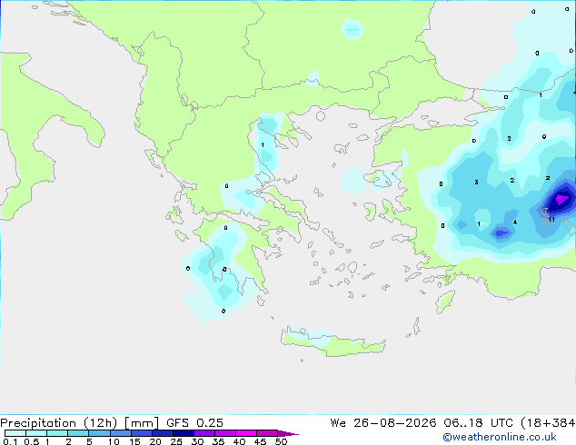The width and height of the screenshot is (576, 445).
Task: Click the 'Precipitation (12h) [mm]' title text
Action: (x=79, y=423)
